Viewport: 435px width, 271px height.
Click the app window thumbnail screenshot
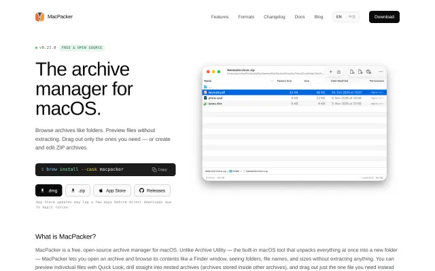pyautogui.click(x=294, y=123)
